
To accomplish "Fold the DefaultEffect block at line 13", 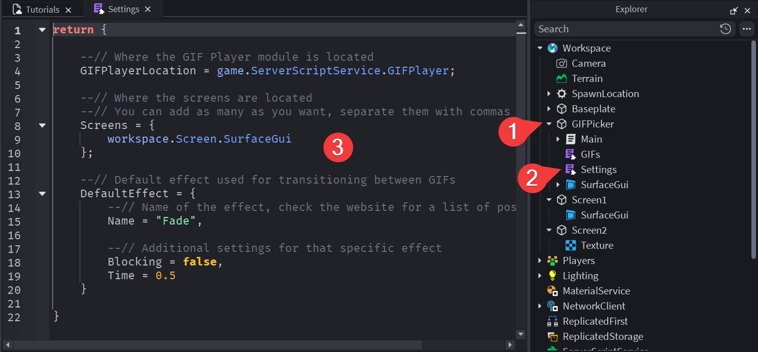I will 42,194.
